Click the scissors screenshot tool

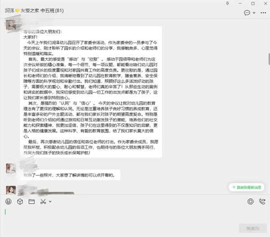point(44,201)
